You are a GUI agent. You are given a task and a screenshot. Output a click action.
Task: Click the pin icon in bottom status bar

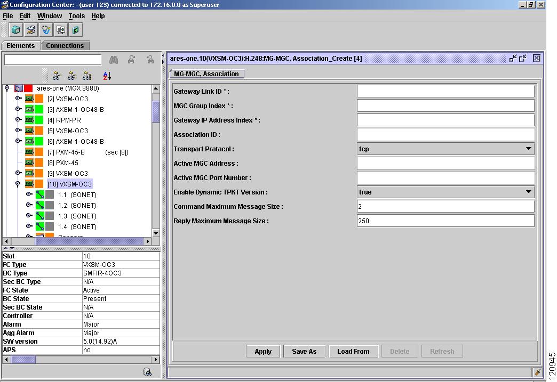(x=537, y=372)
